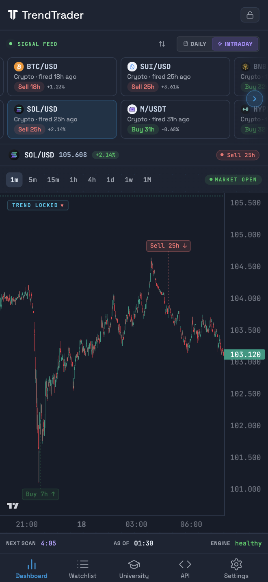Select the 1w timeframe
This screenshot has width=268, height=582.
(x=129, y=180)
